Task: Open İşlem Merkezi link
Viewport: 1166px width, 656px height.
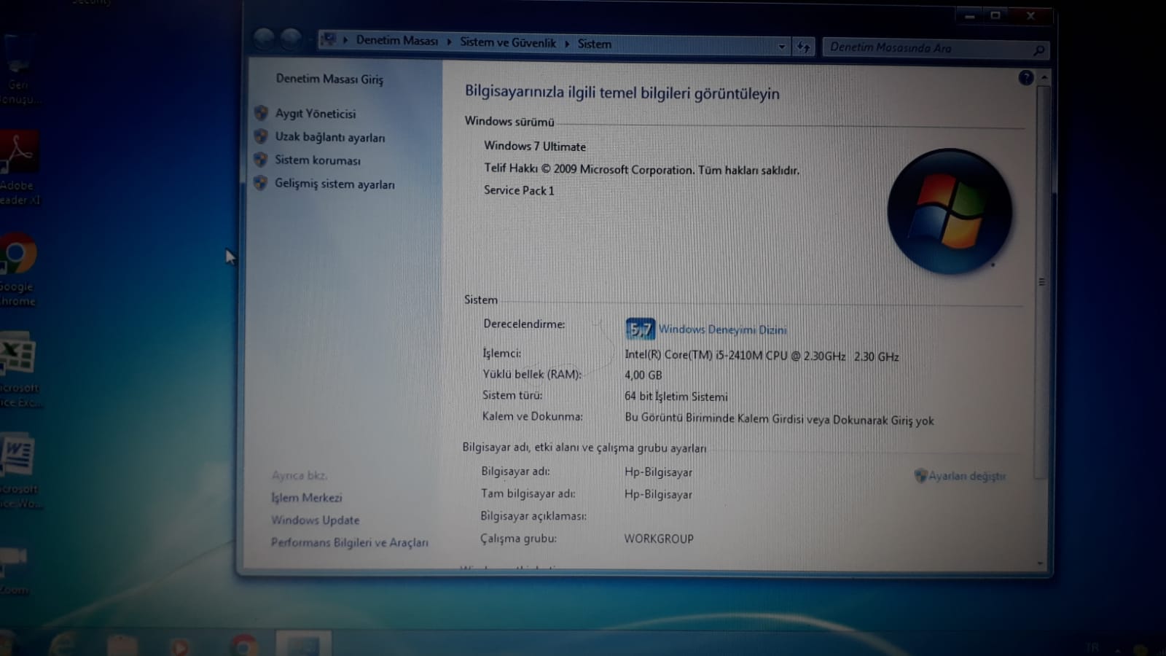Action: [x=307, y=498]
